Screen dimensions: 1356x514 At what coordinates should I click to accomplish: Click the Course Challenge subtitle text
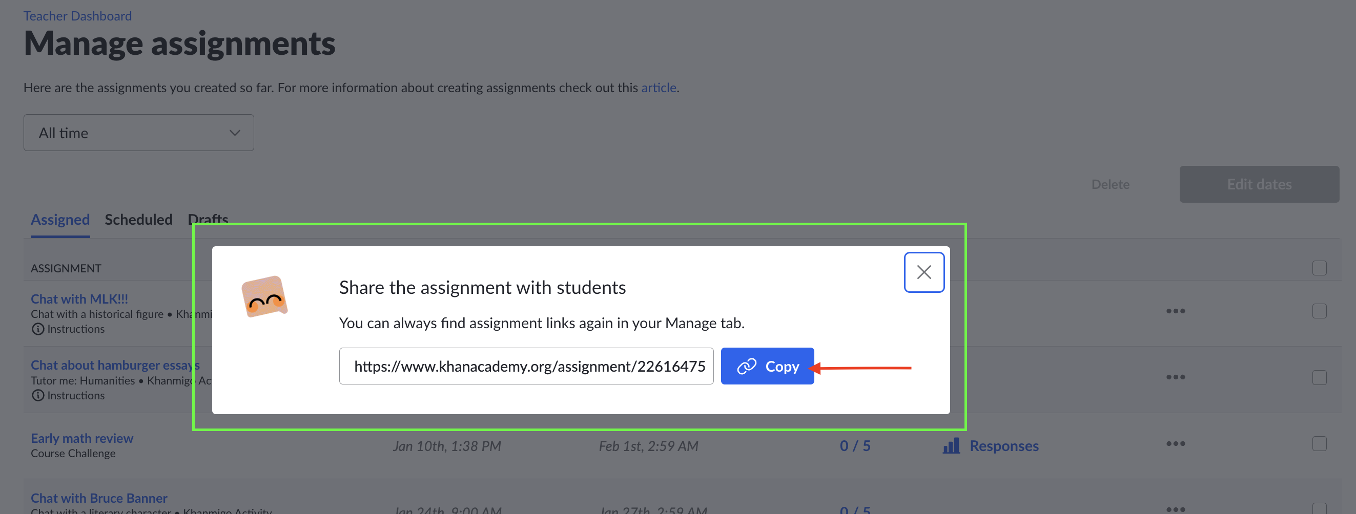tap(73, 454)
